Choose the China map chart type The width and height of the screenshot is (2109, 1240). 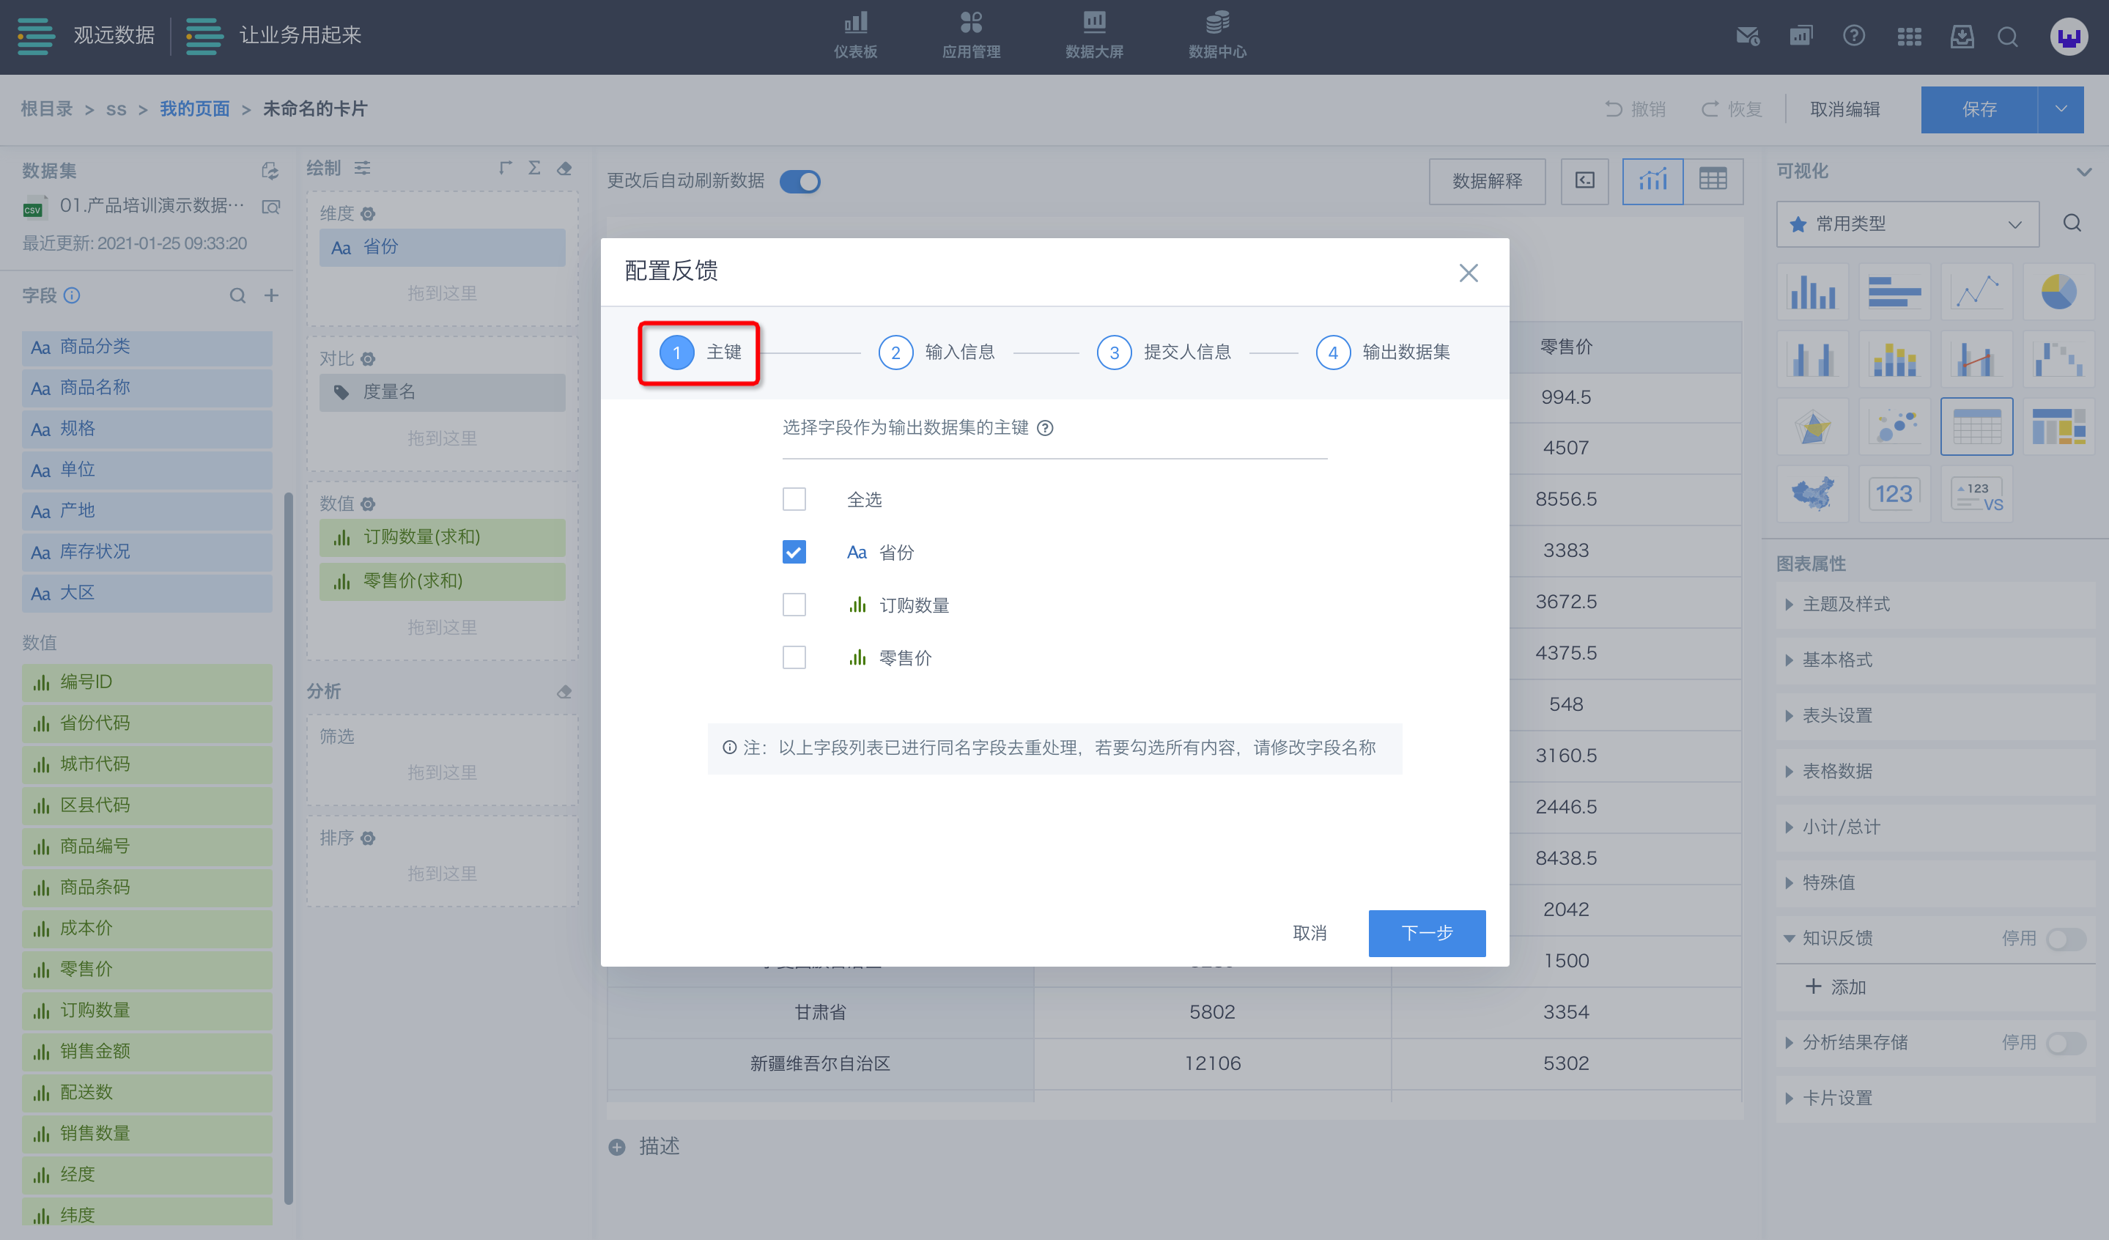pos(1813,494)
